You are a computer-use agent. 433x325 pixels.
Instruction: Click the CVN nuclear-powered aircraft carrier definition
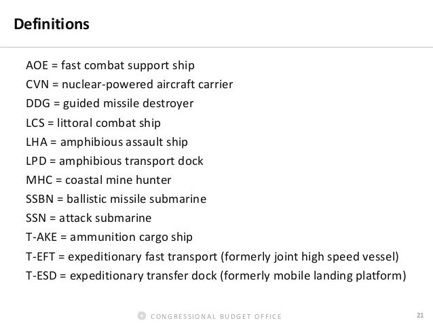(x=129, y=85)
